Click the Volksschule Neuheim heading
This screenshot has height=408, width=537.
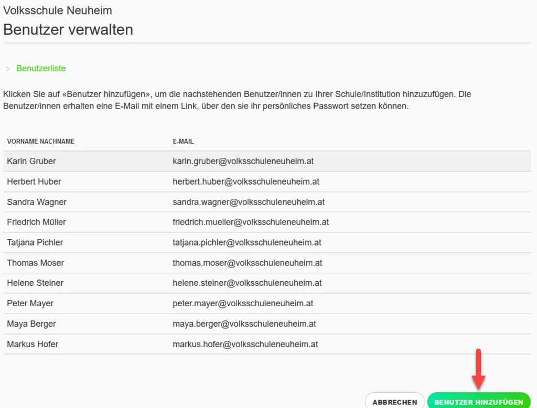click(58, 10)
